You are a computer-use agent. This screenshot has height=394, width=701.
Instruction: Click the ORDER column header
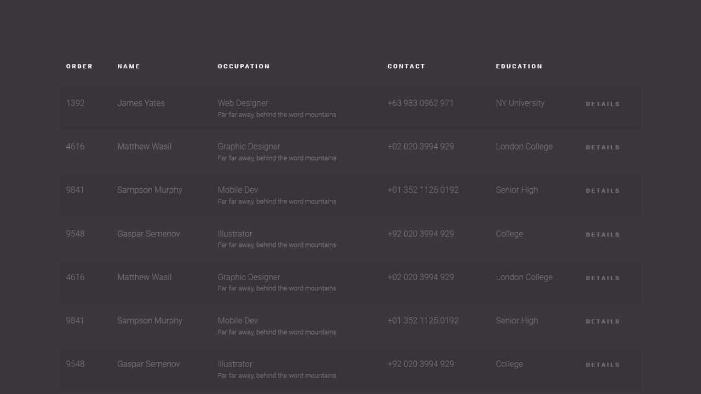(79, 66)
